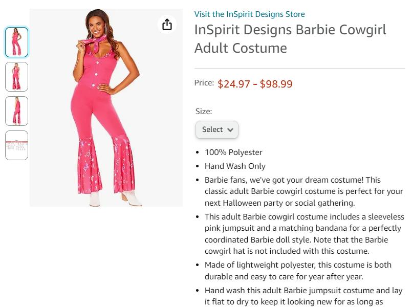Click the 'Made of lightweight polyester' bullet

click(x=298, y=271)
